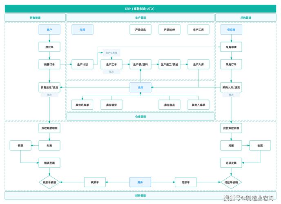The width and height of the screenshot is (281, 204).
Task: Click the 对账 box beside 开票
Action: [x=49, y=146]
